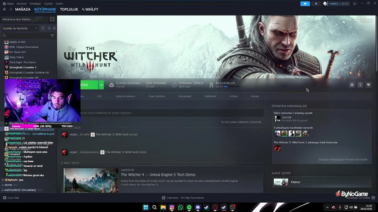378x212 pixels.
Task: Select Stronghold Crusader 2 in library
Action: pos(23,67)
